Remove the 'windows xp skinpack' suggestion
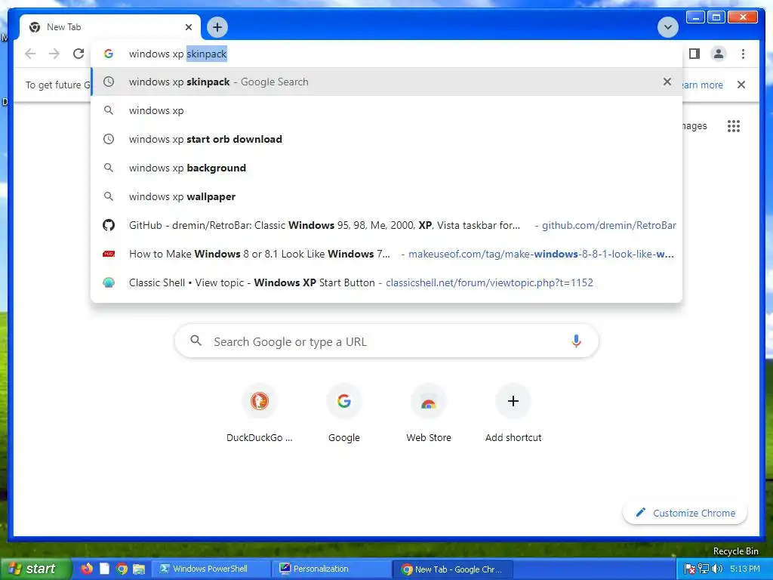The image size is (773, 580). pyautogui.click(x=667, y=82)
